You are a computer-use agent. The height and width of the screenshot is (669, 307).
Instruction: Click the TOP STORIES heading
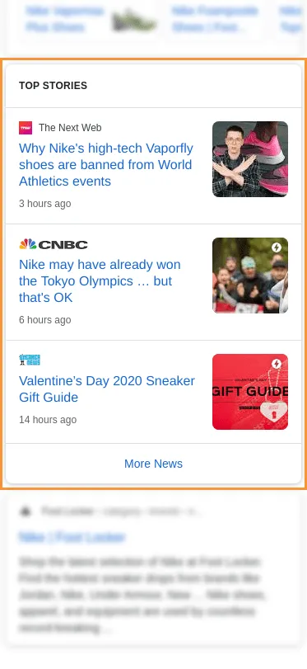click(x=53, y=85)
